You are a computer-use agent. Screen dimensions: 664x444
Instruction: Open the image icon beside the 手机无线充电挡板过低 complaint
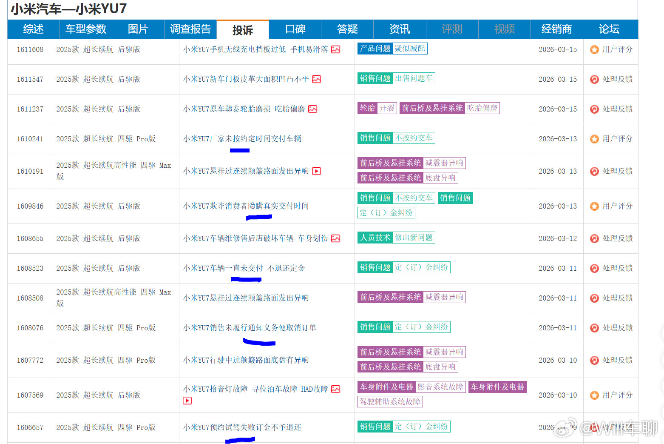(336, 49)
